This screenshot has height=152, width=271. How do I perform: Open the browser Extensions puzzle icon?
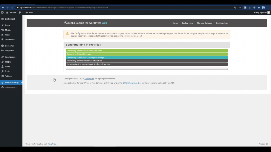pos(259,8)
